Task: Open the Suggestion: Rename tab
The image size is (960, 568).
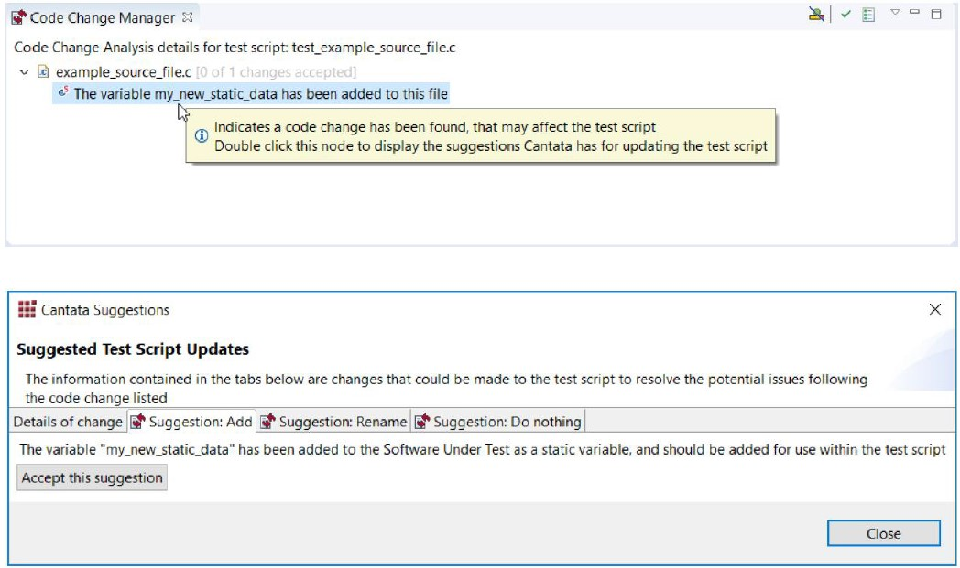Action: [333, 422]
